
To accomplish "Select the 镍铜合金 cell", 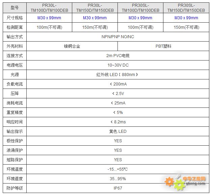I will click(72, 46).
